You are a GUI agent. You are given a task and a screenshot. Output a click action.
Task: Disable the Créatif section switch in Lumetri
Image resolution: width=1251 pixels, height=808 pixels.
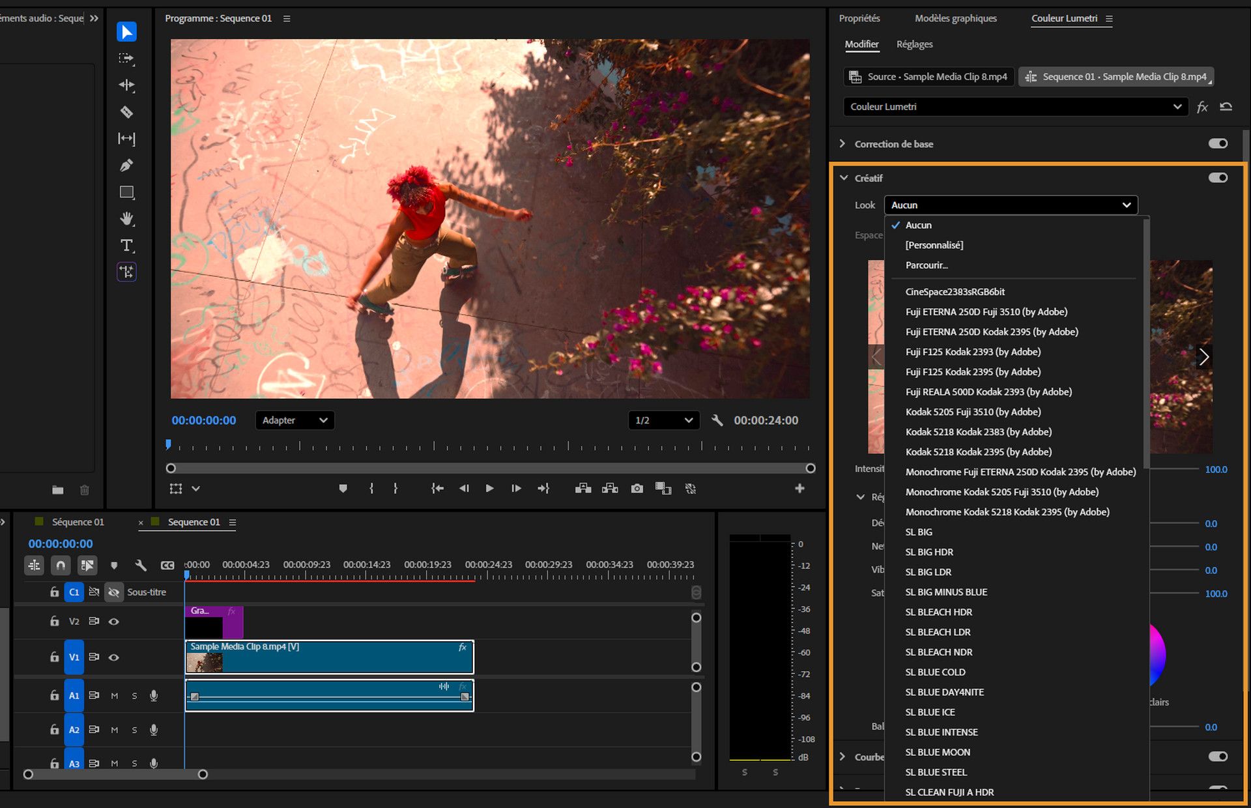(x=1217, y=177)
